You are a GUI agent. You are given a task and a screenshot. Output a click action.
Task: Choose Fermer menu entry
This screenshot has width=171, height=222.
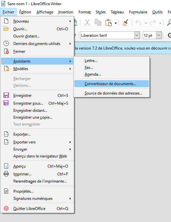[x=37, y=52]
